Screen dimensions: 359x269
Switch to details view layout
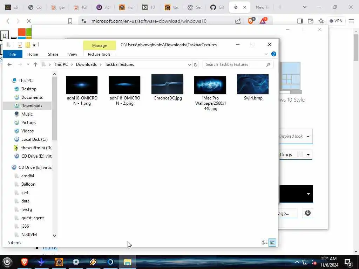264,242
